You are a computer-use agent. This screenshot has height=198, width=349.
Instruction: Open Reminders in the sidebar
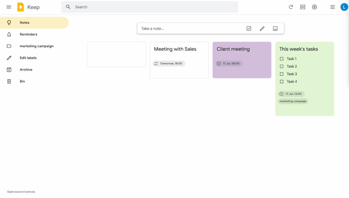coord(28,34)
